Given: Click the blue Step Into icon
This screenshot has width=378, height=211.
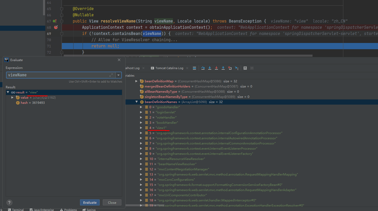Looking at the screenshot, I should (x=210, y=68).
